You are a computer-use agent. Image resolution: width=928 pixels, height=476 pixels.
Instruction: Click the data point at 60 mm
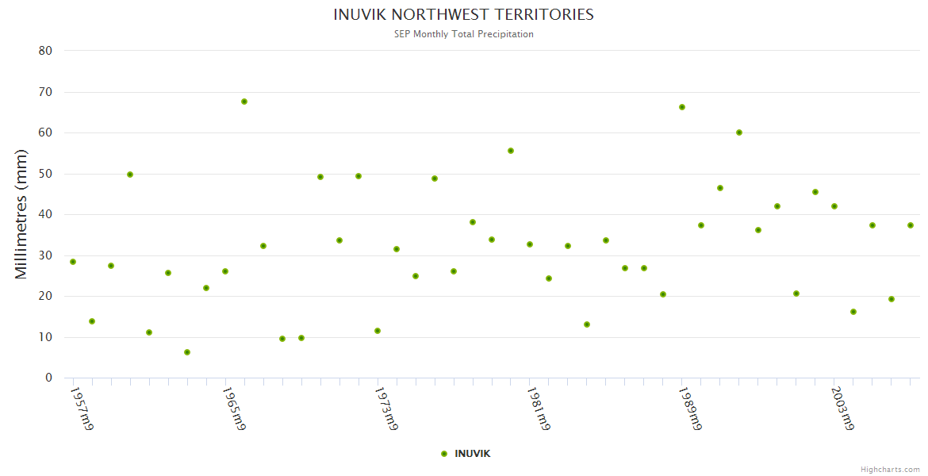(739, 132)
